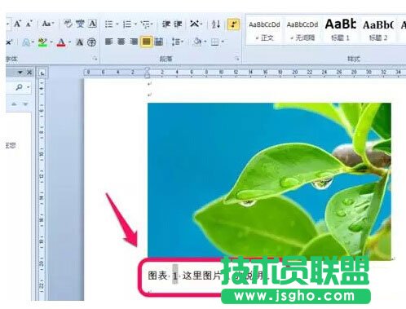This screenshot has width=406, height=309.
Task: Open the Numbering dropdown arrow
Action: [x=135, y=24]
